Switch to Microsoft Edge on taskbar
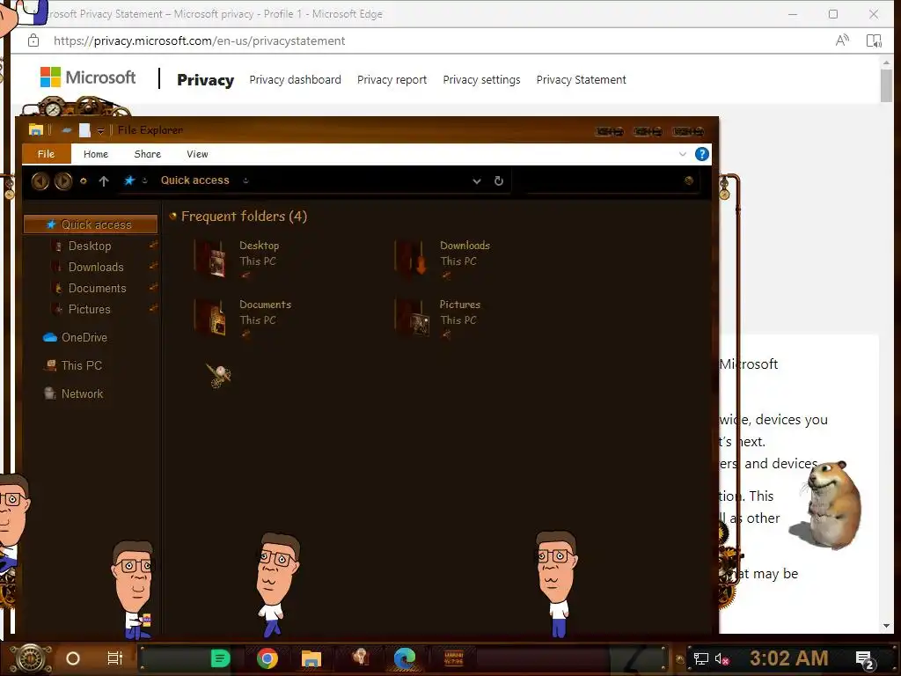The height and width of the screenshot is (676, 901). coord(405,658)
